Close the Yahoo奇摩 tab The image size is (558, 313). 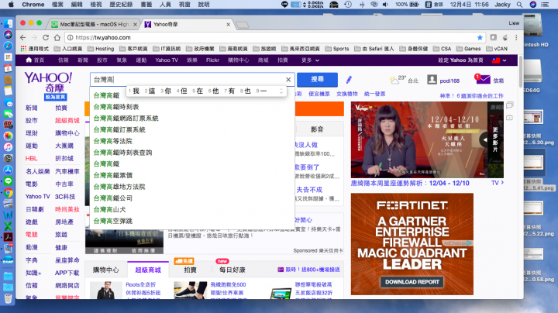[228, 25]
